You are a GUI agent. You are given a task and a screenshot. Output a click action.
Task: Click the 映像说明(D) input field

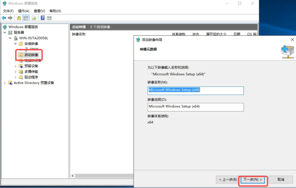tap(195, 107)
